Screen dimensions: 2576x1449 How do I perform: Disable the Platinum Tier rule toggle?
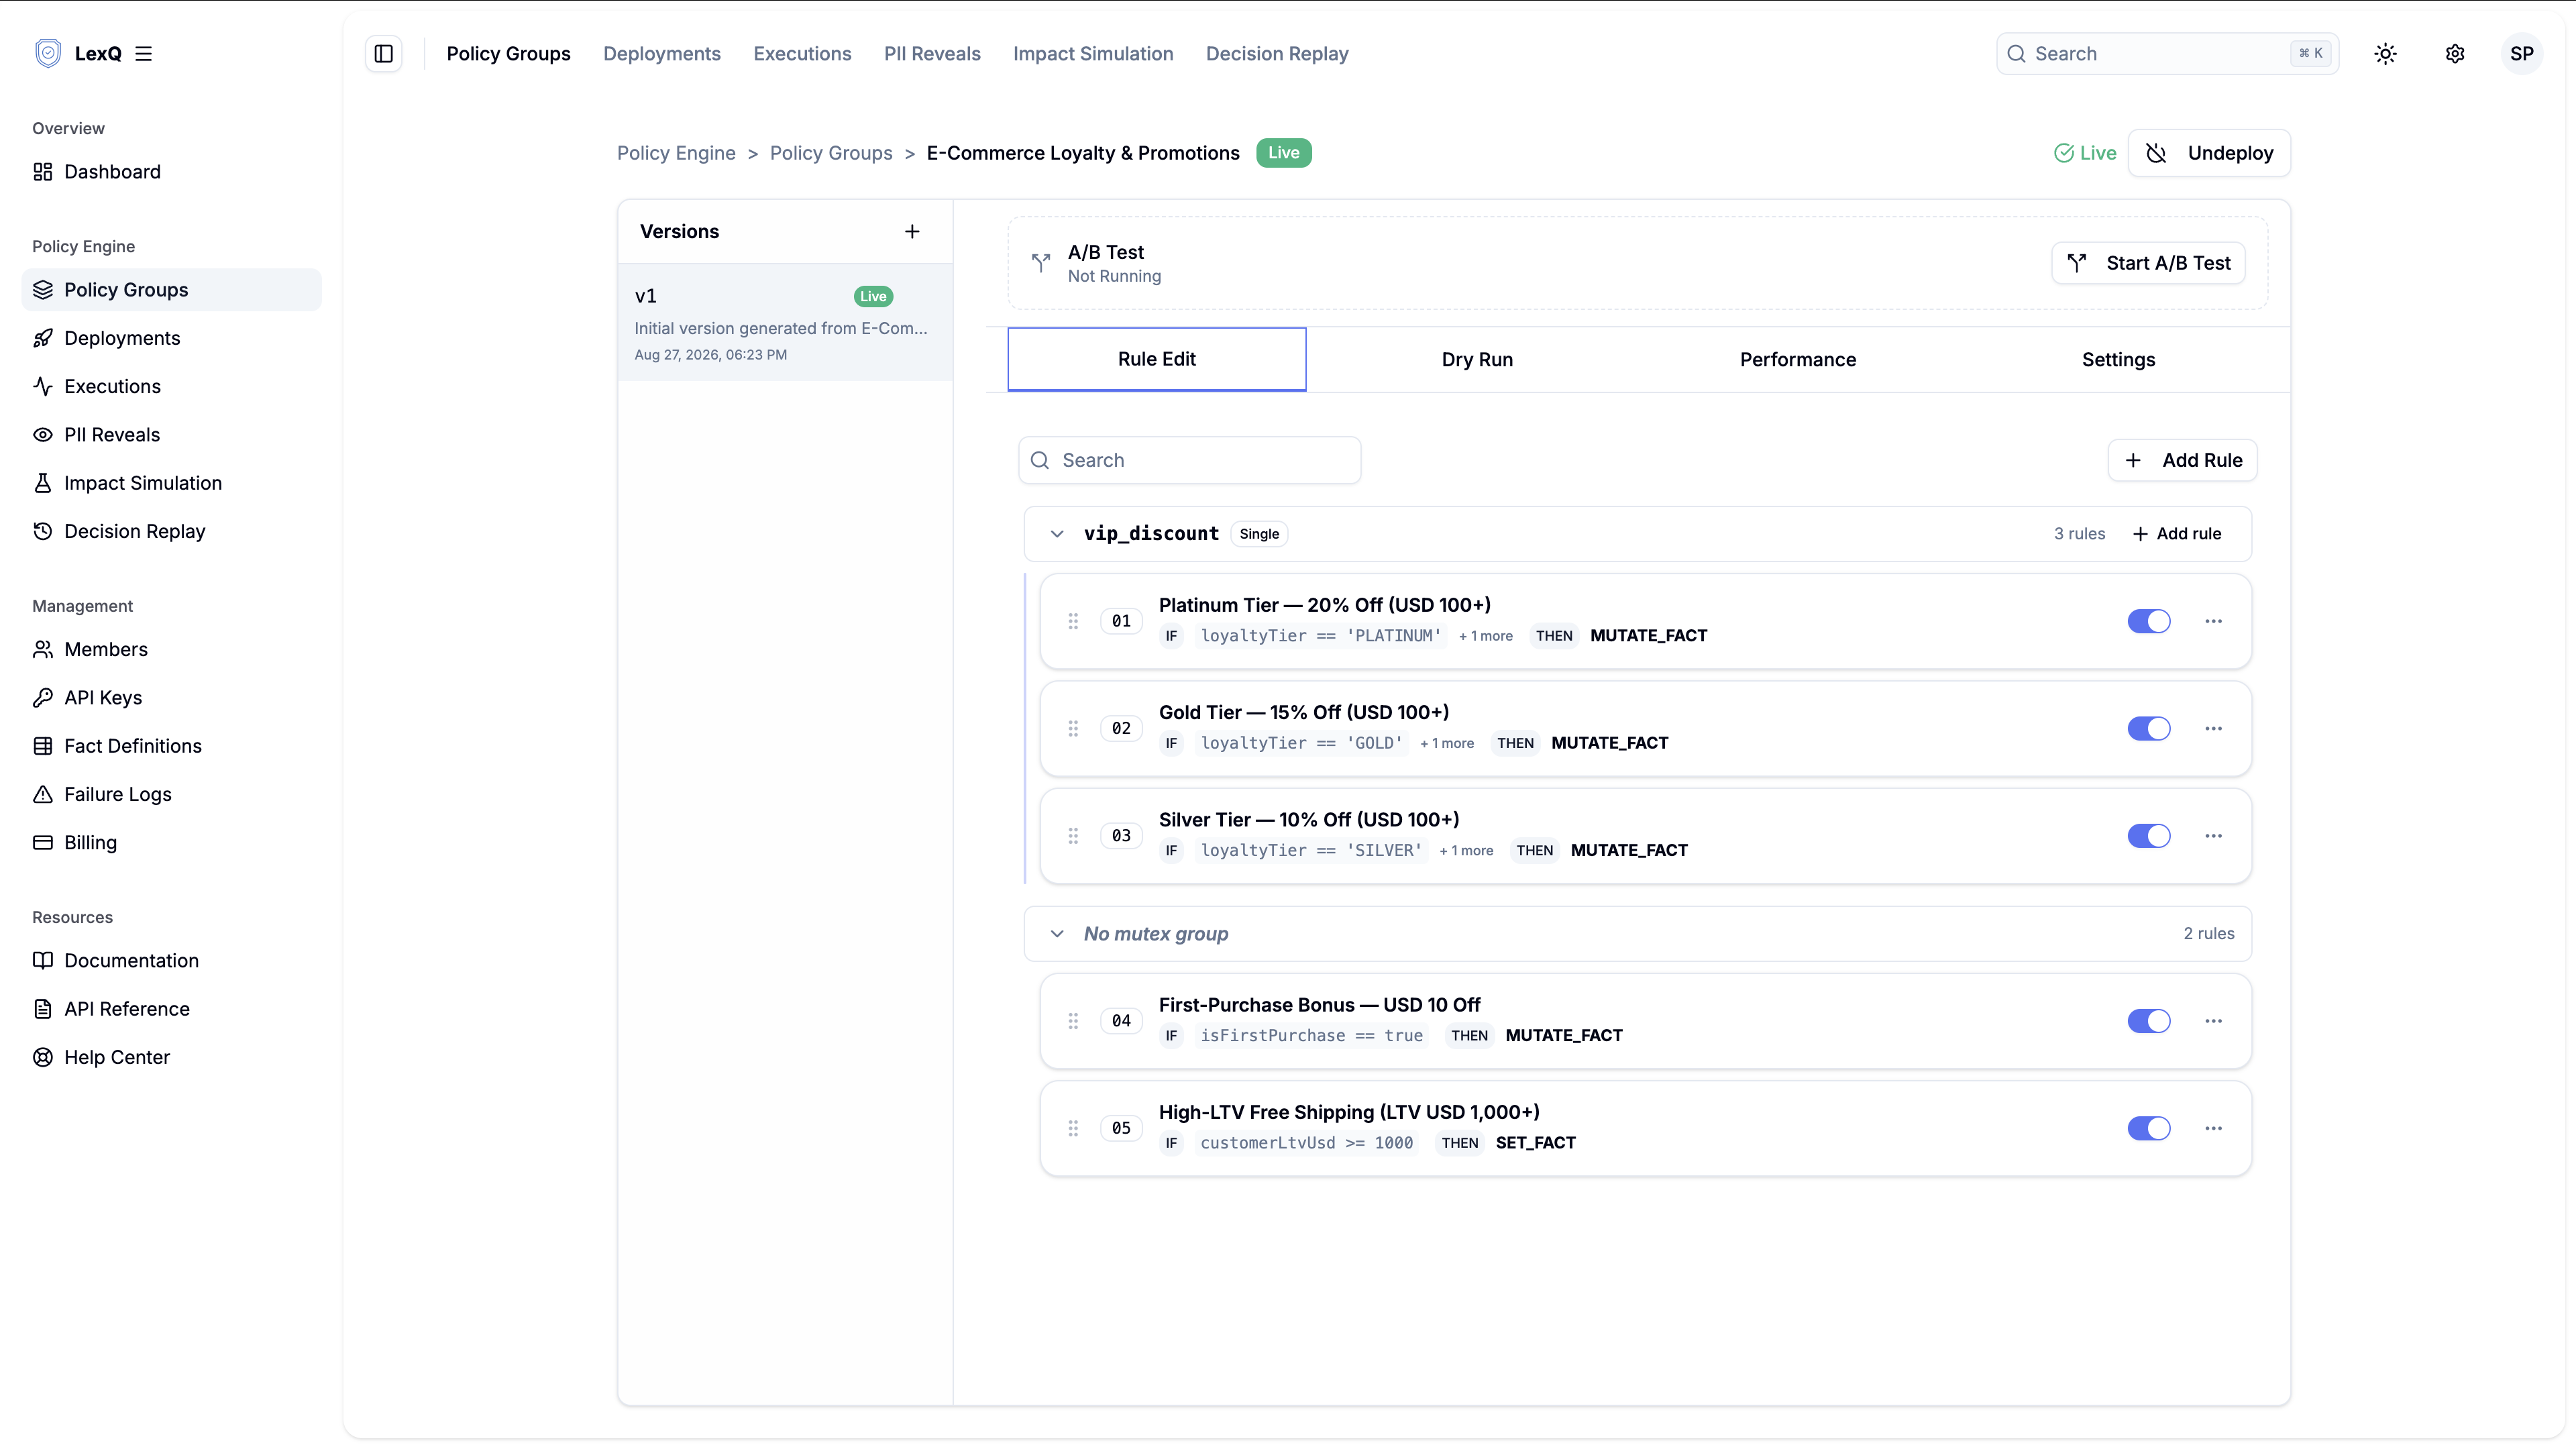(x=2149, y=621)
